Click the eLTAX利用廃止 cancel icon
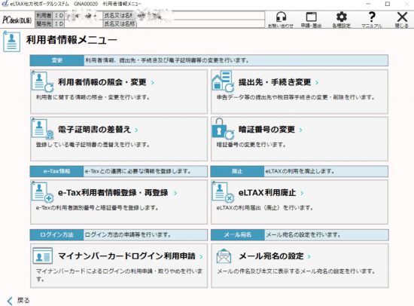Image resolution: width=414 pixels, height=306 pixels. click(x=223, y=192)
